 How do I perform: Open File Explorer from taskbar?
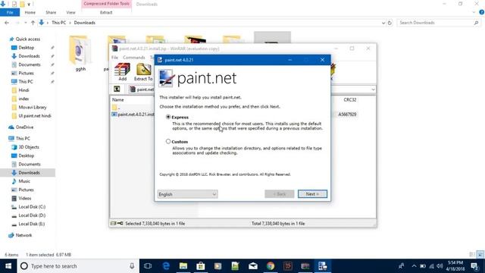click(183, 266)
